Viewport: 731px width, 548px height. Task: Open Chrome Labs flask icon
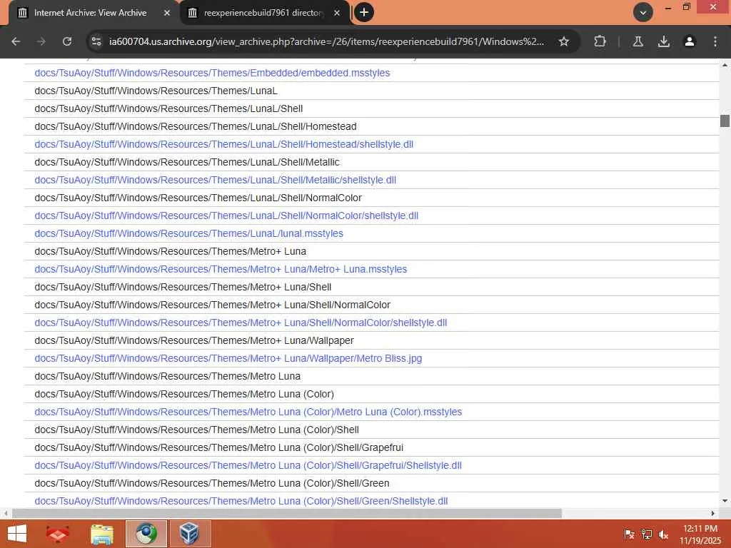click(638, 41)
